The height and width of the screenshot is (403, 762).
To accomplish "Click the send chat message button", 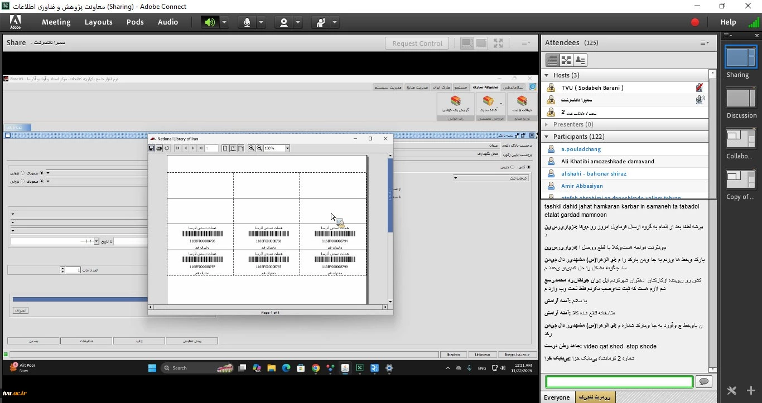I will (704, 382).
